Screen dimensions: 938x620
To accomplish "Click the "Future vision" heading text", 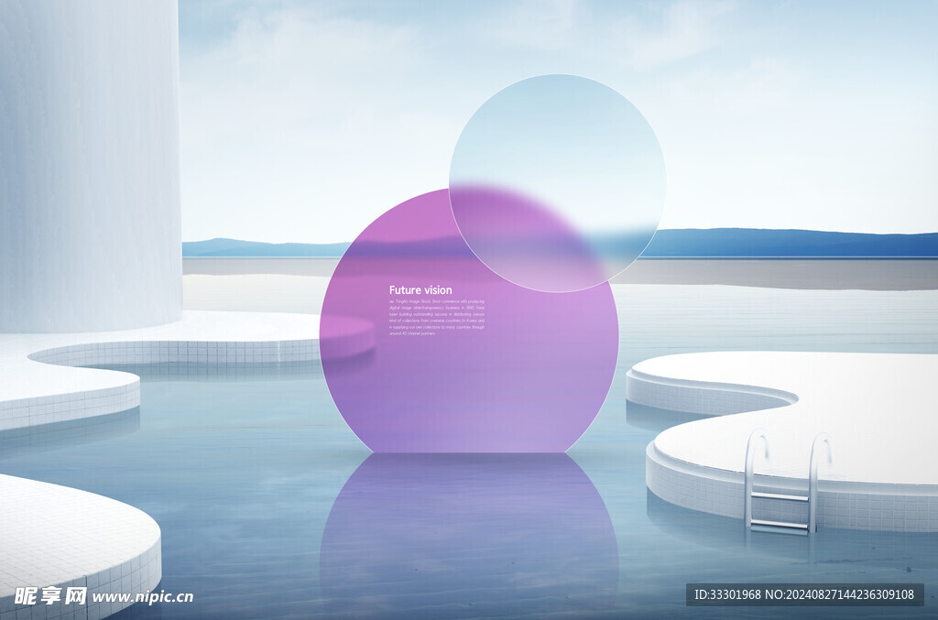I will pos(420,290).
